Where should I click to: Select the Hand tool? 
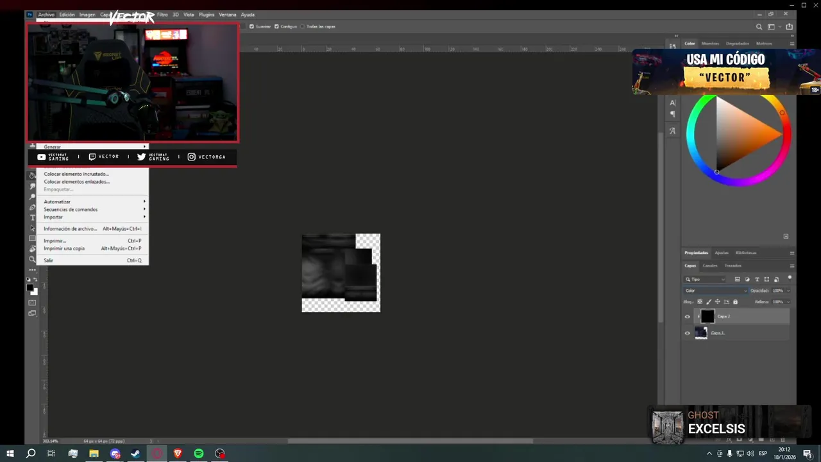(32, 248)
